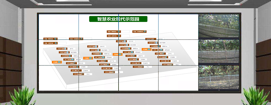Click the sensor 13 CO2 cloud icon
Screen dimensions: 271x105
132,52
